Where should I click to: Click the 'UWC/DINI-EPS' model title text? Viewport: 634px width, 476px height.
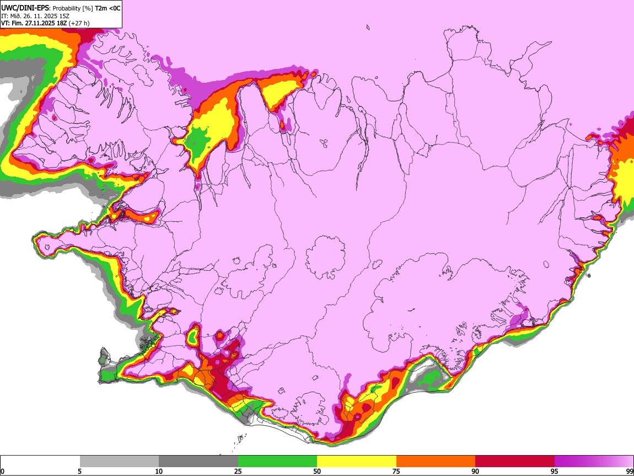point(25,8)
